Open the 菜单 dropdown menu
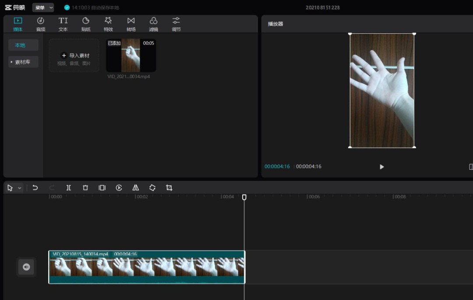This screenshot has height=300, width=473. click(43, 7)
